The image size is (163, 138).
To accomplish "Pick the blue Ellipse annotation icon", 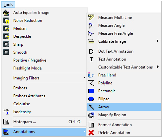I will (91, 99).
